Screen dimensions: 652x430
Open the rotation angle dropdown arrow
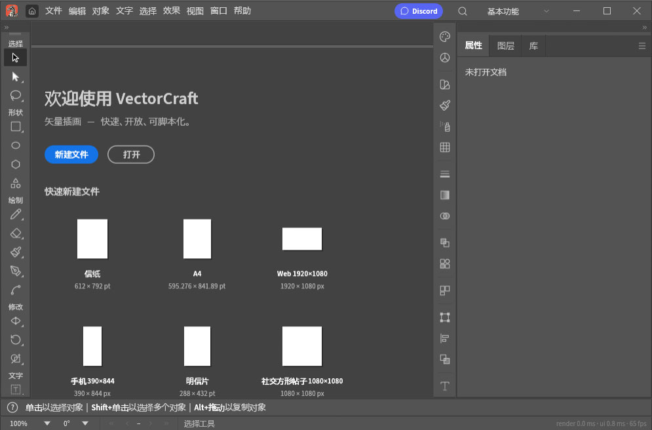[85, 423]
